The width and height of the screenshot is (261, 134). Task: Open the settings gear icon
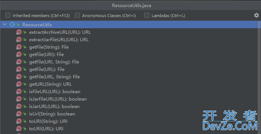coord(257,15)
